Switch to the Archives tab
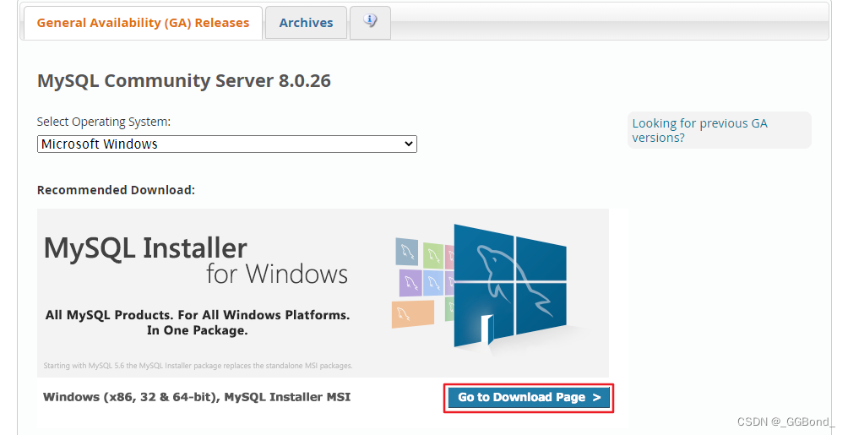This screenshot has height=435, width=848. 306,23
